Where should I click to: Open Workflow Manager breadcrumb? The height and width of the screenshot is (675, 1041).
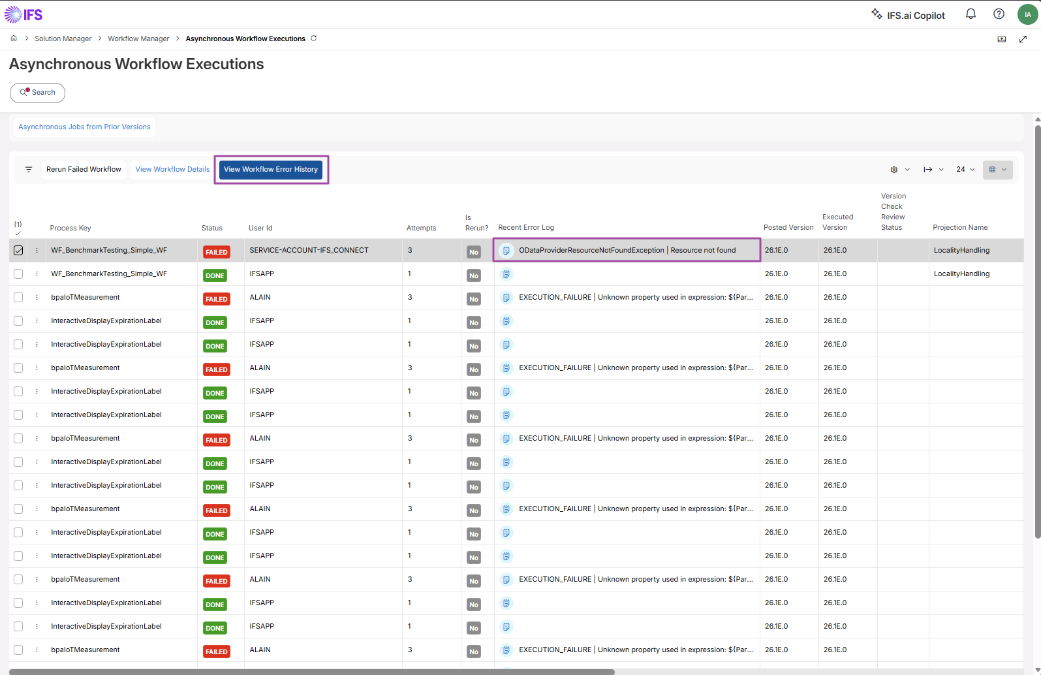138,39
